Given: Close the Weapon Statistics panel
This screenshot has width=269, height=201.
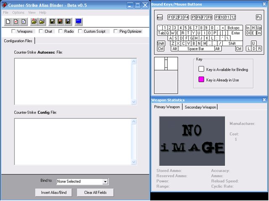Looking at the screenshot, I should pos(264,100).
